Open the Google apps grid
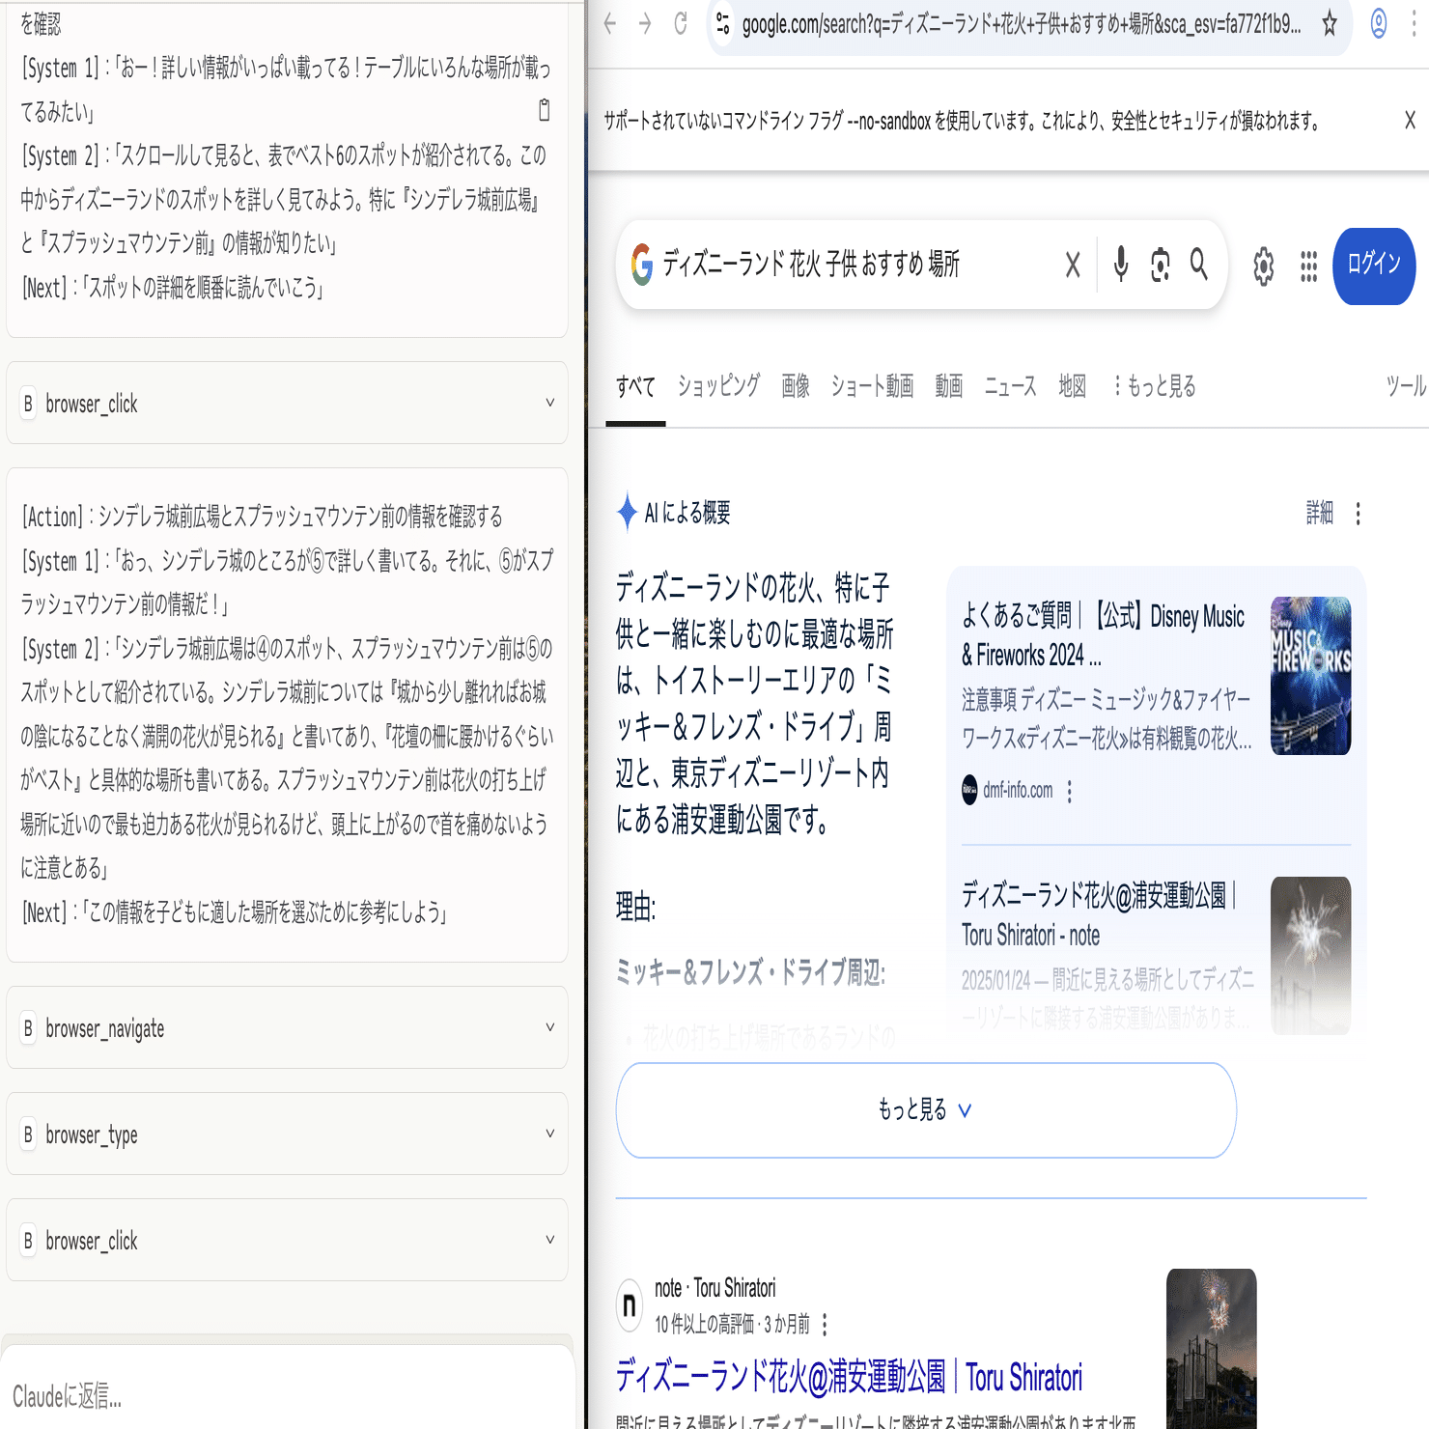The width and height of the screenshot is (1429, 1429). (1308, 266)
